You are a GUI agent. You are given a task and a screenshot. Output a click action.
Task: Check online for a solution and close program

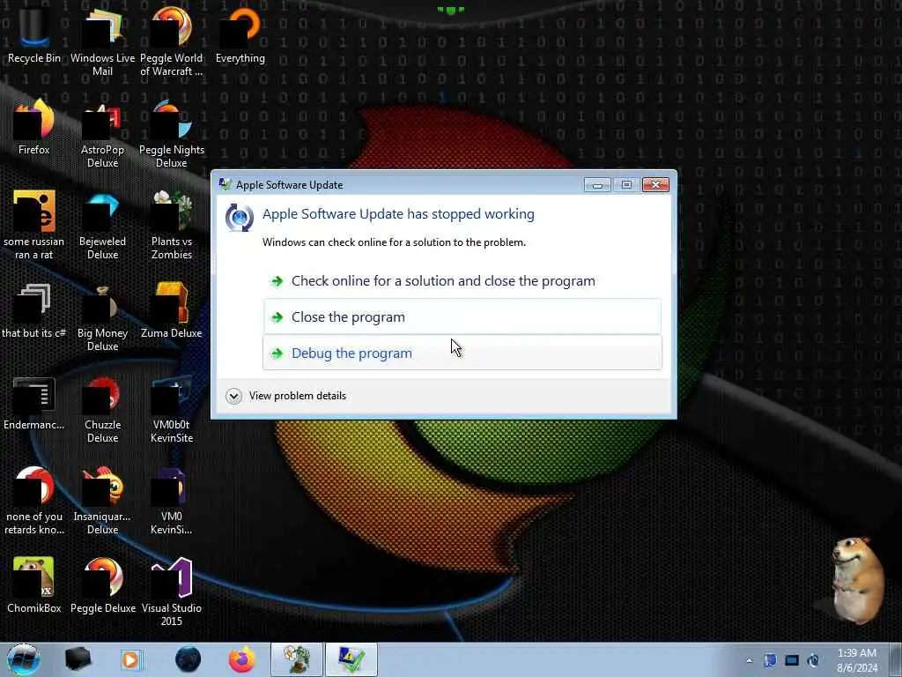[x=462, y=281]
